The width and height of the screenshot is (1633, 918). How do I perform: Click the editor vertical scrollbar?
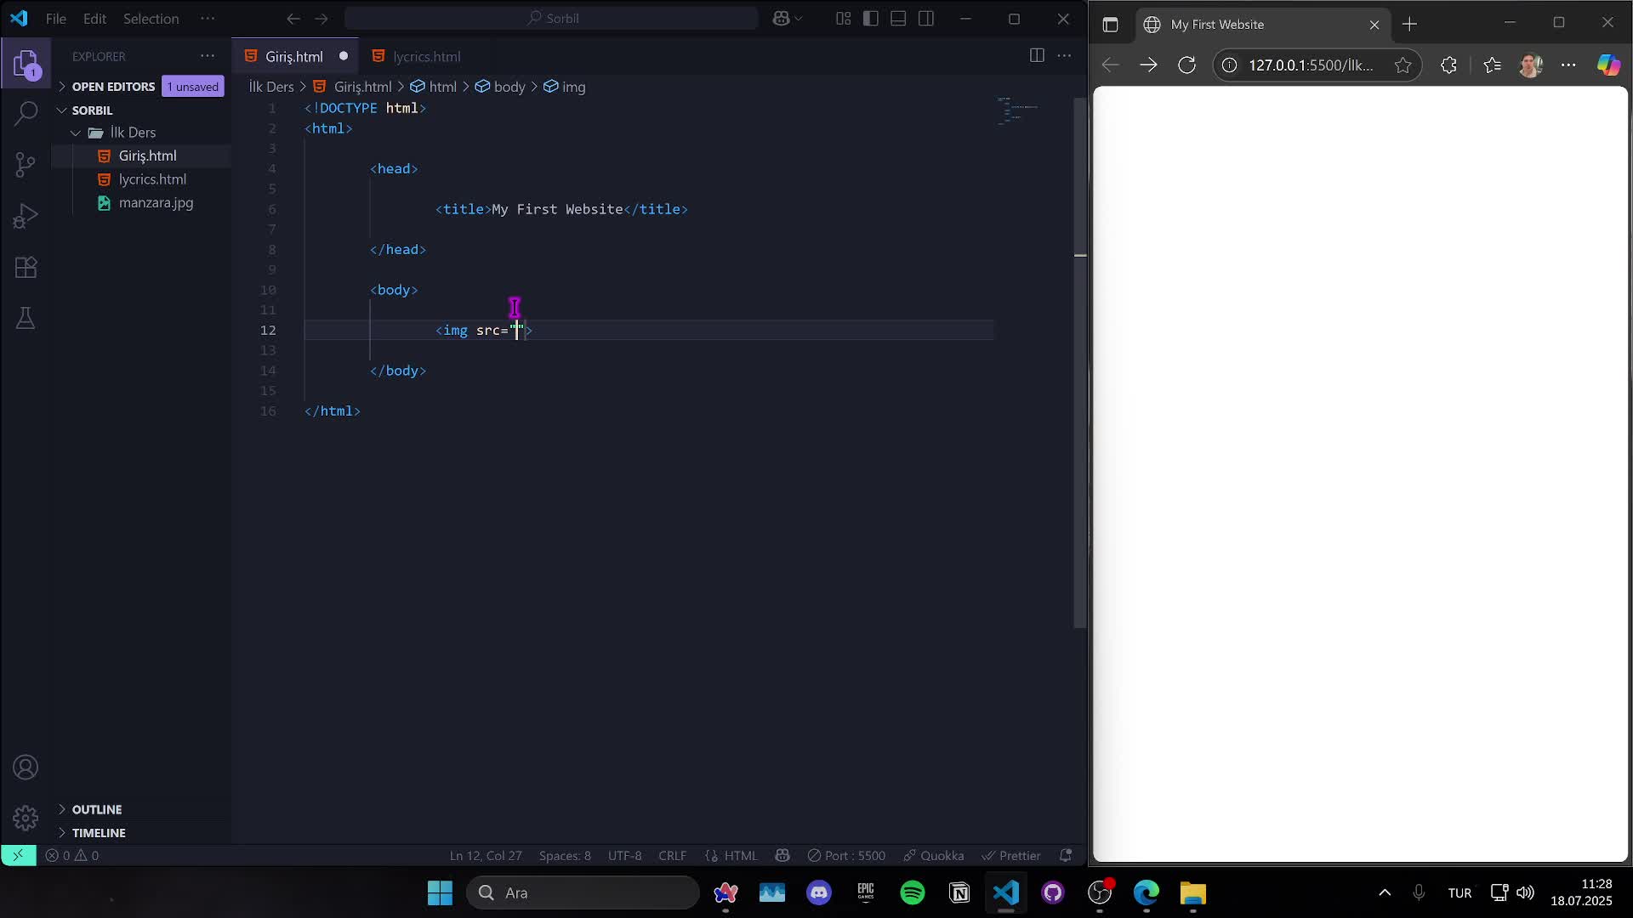(1080, 363)
